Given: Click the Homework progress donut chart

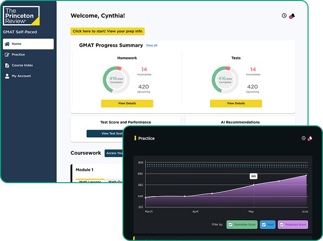Looking at the screenshot, I should 116,80.
